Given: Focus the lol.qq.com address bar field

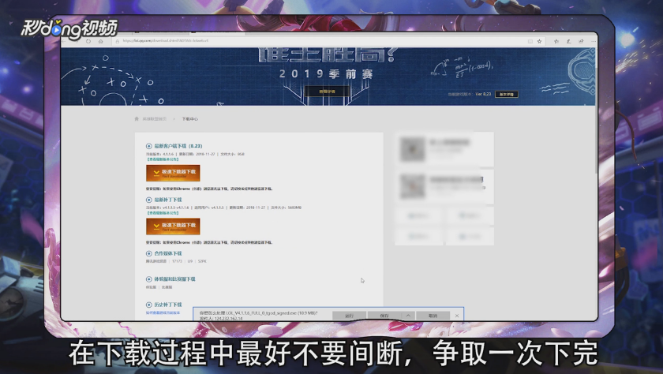Looking at the screenshot, I should coord(321,41).
